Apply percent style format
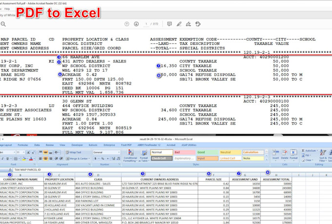Screen dimensions: 332x224 [103, 159]
